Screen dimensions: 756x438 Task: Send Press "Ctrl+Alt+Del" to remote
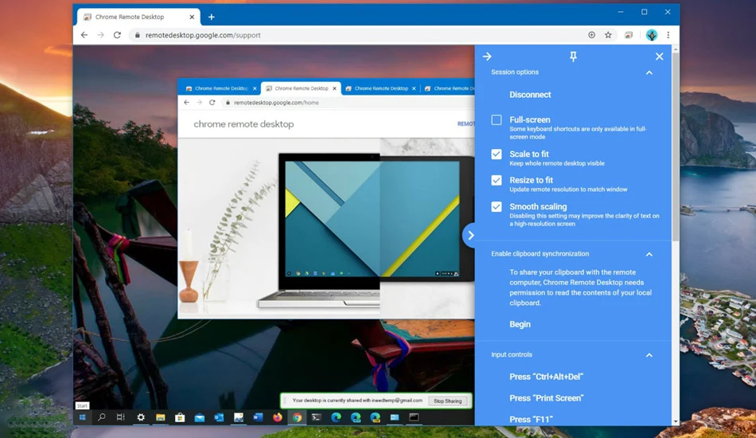coord(546,377)
